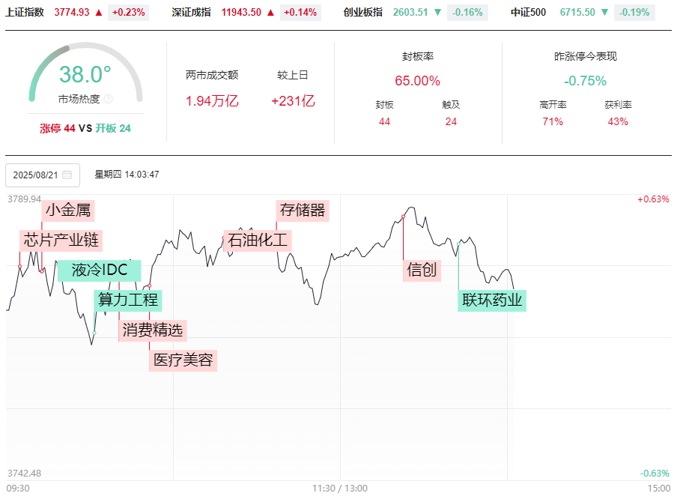This screenshot has height=499, width=677.
Task: Select the 存储器 sector tag
Action: (303, 210)
